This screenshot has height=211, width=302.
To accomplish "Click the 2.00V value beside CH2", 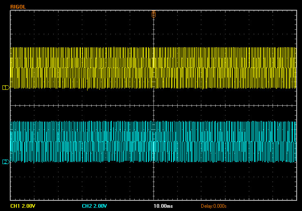I will 100,206.
